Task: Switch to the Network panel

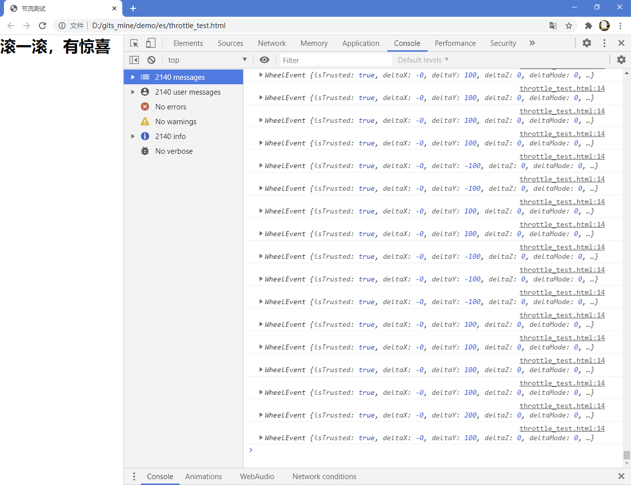Action: pyautogui.click(x=272, y=43)
